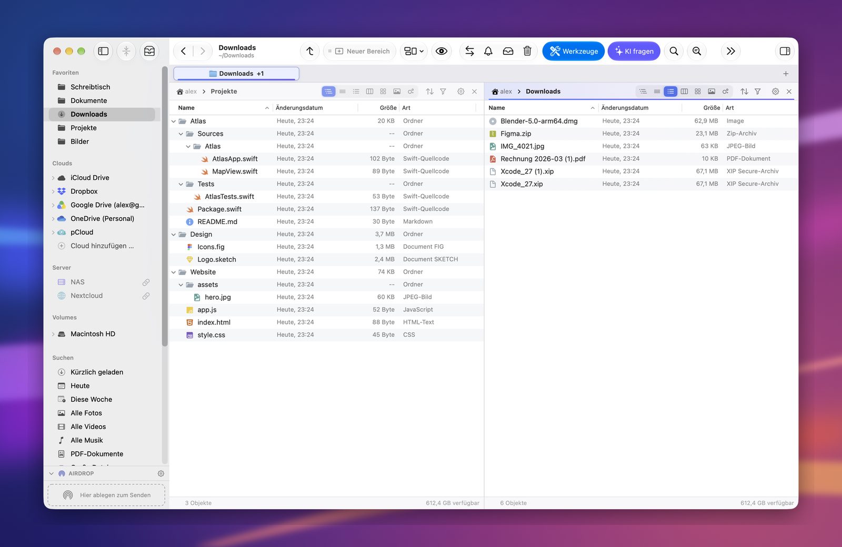Click the sidebar vertical scrollbar

pos(165,205)
